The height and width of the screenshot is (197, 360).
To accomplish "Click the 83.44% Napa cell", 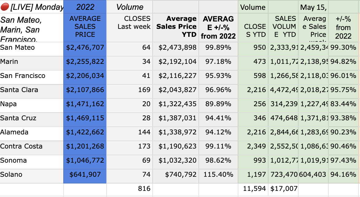I will 343,106.
